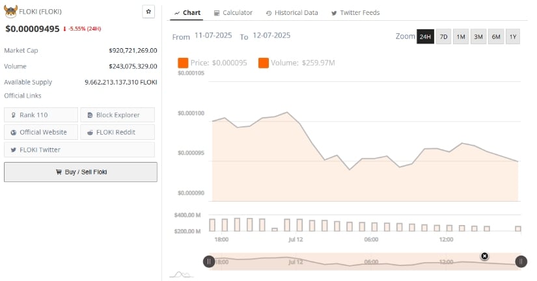Image resolution: width=537 pixels, height=281 pixels.
Task: Click the clock icon on Historical Data tab
Action: 269,13
